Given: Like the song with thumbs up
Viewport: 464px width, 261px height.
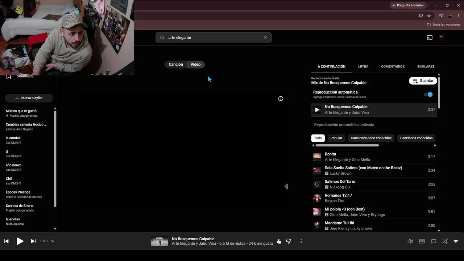Looking at the screenshot, I should click(279, 241).
